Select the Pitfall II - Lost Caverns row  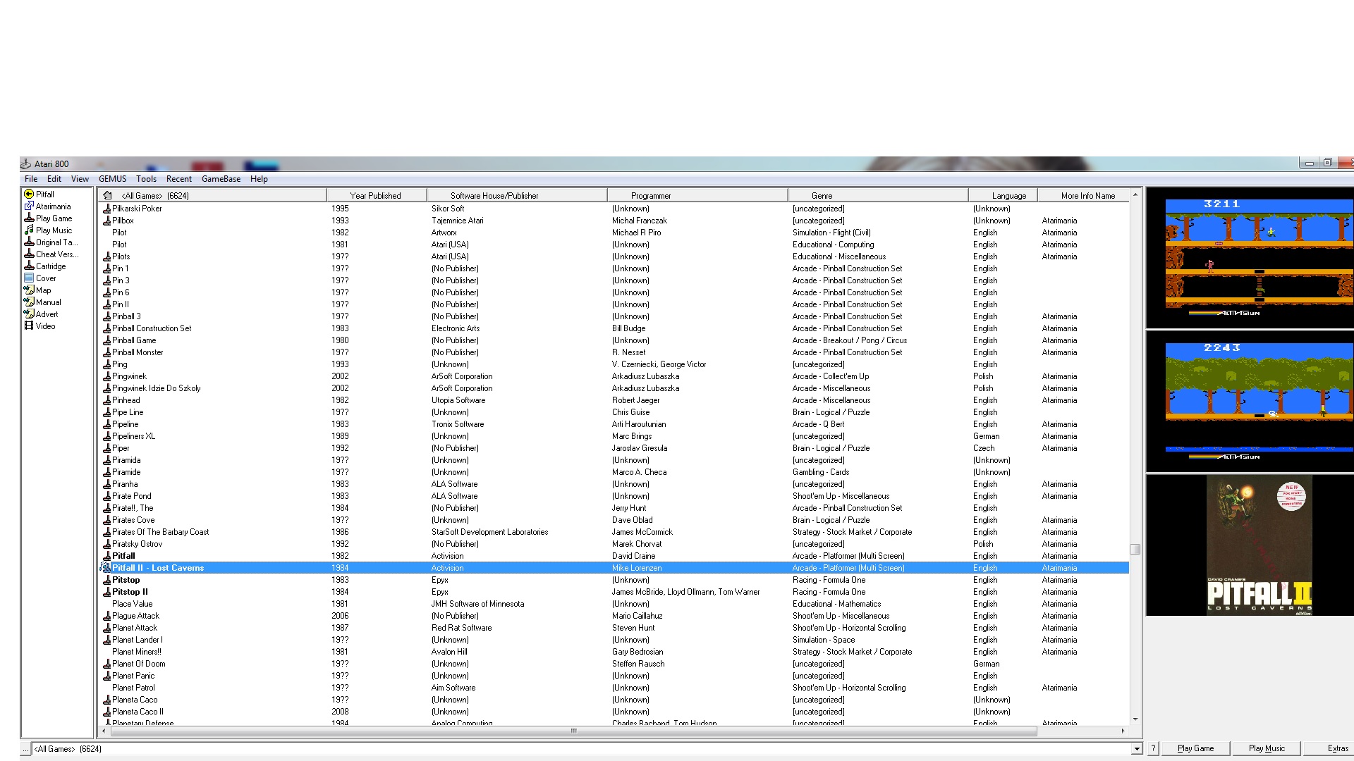click(x=614, y=568)
